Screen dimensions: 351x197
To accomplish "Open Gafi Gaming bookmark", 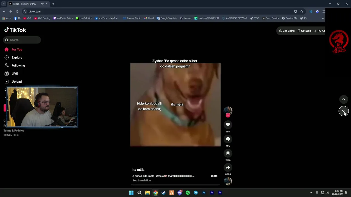I will [x=42, y=18].
